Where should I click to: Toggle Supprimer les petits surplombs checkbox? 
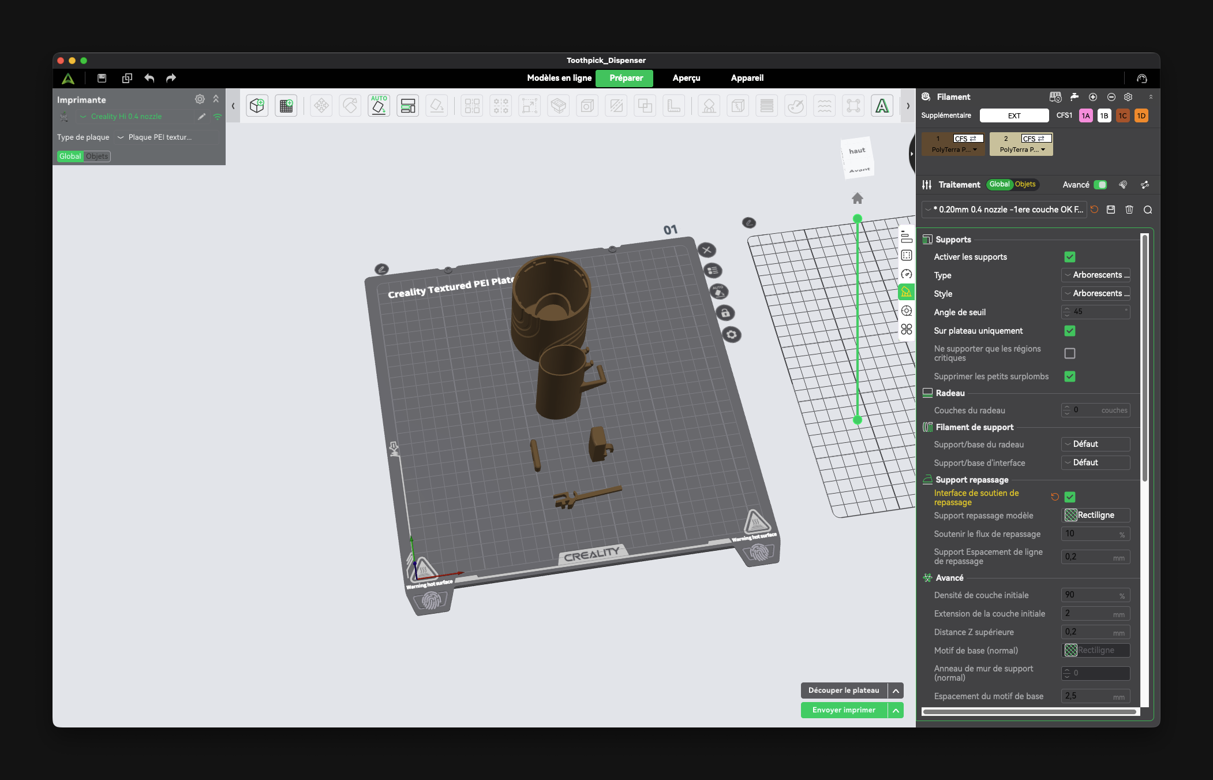(1070, 376)
